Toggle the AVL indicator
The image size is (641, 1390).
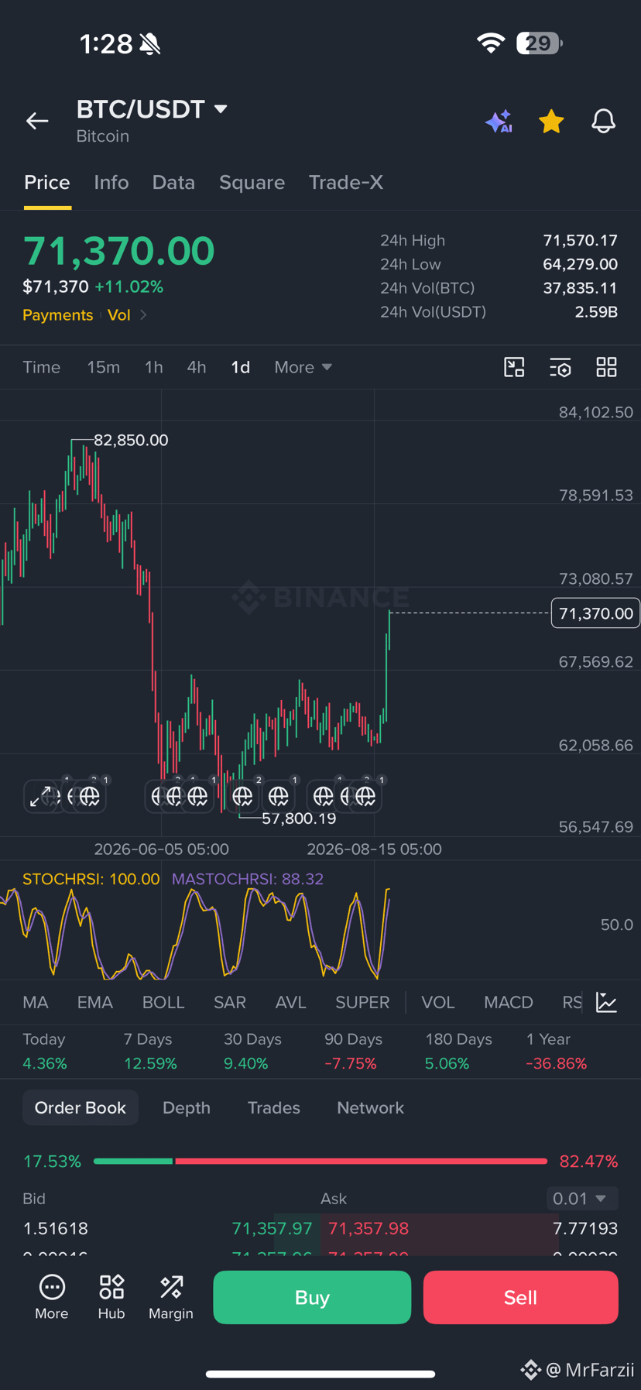tap(291, 1002)
